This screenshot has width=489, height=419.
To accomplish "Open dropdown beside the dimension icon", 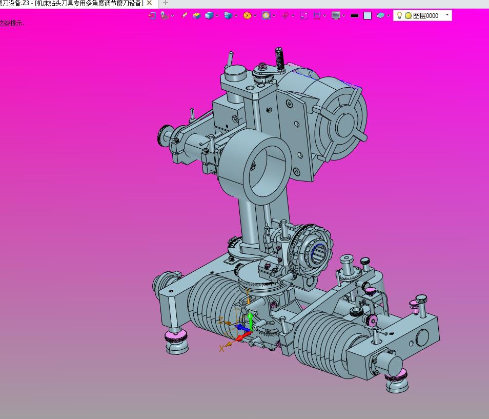I will pos(324,16).
